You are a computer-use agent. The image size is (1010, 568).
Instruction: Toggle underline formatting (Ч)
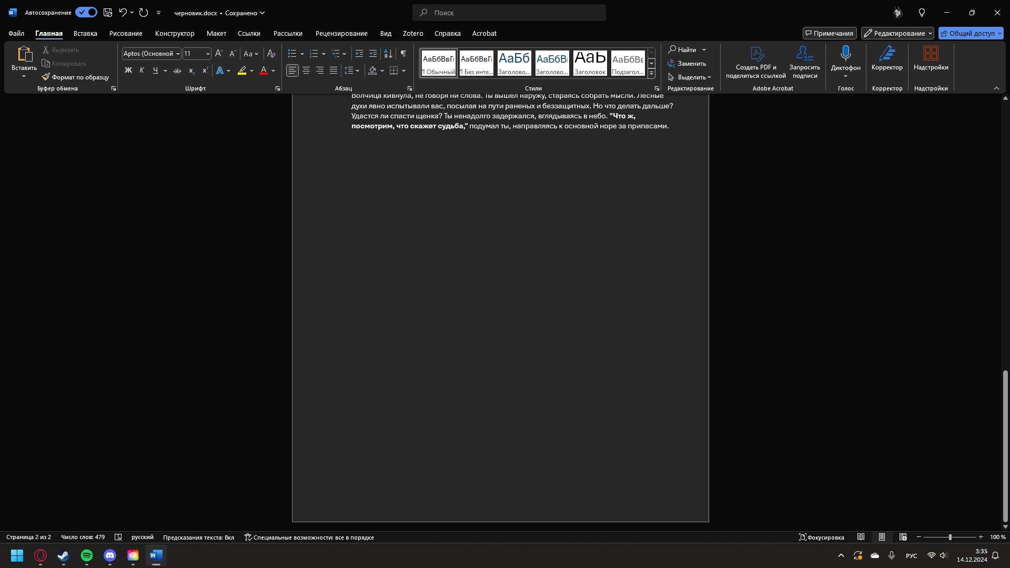pos(155,70)
